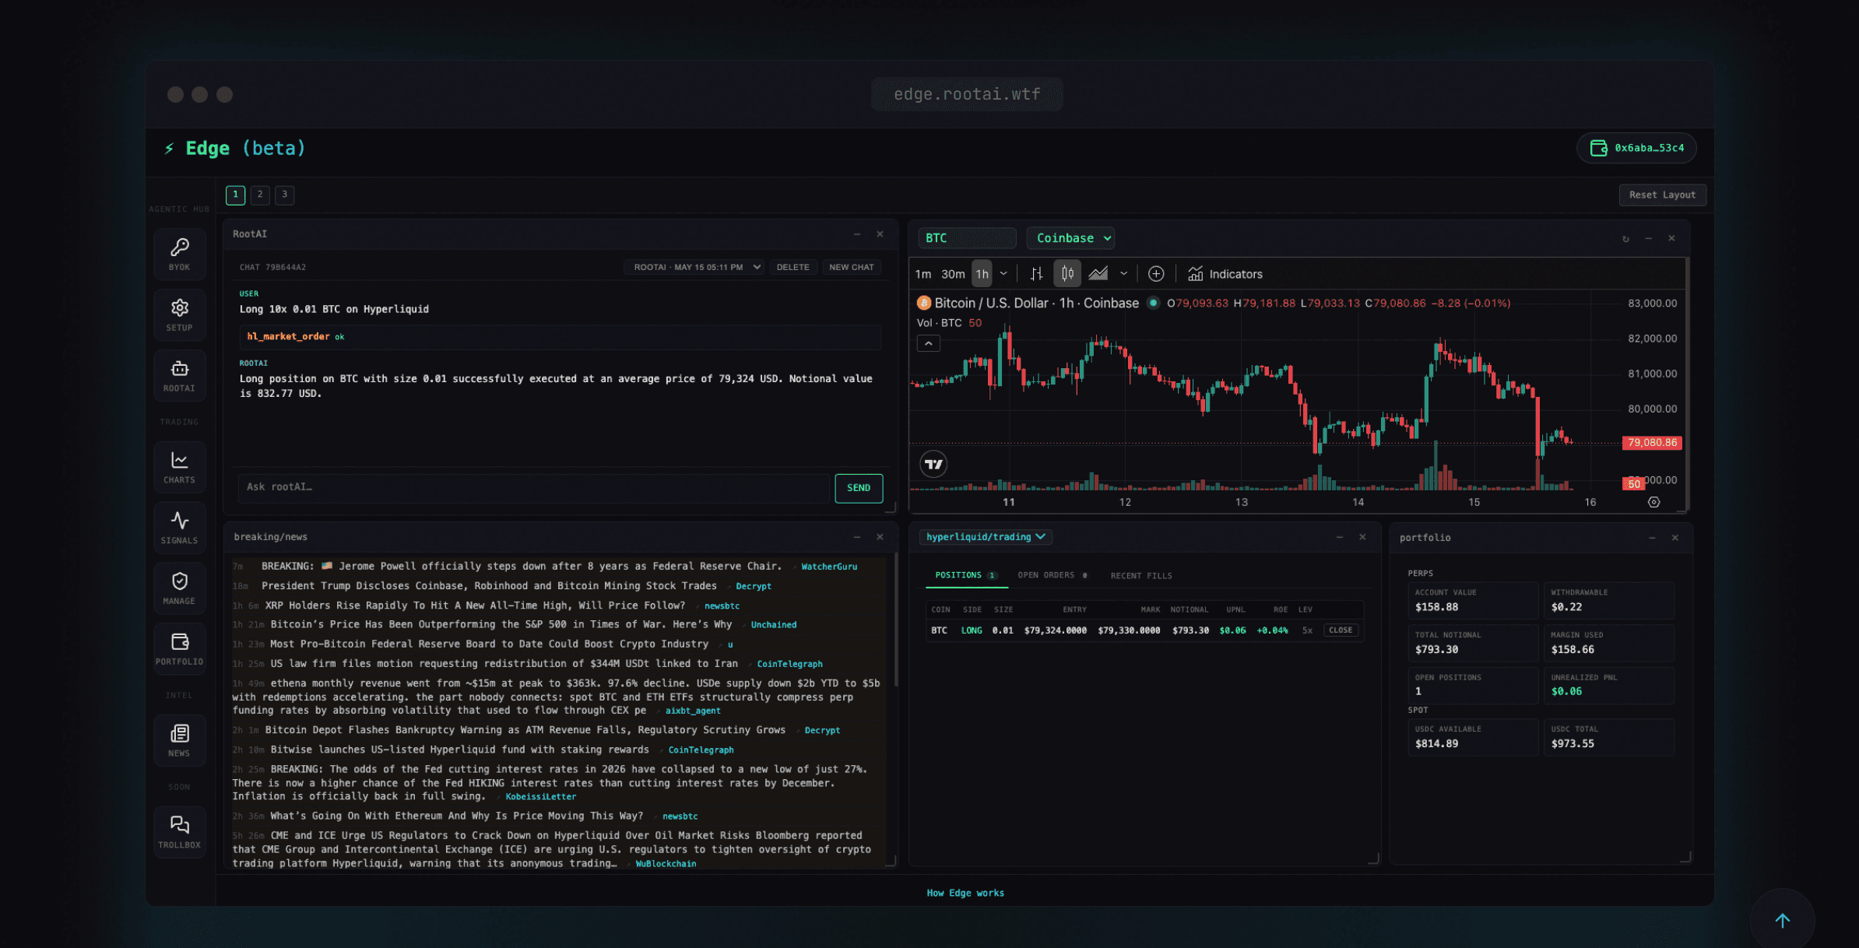
Task: Open the Setup gear panel
Action: (179, 314)
